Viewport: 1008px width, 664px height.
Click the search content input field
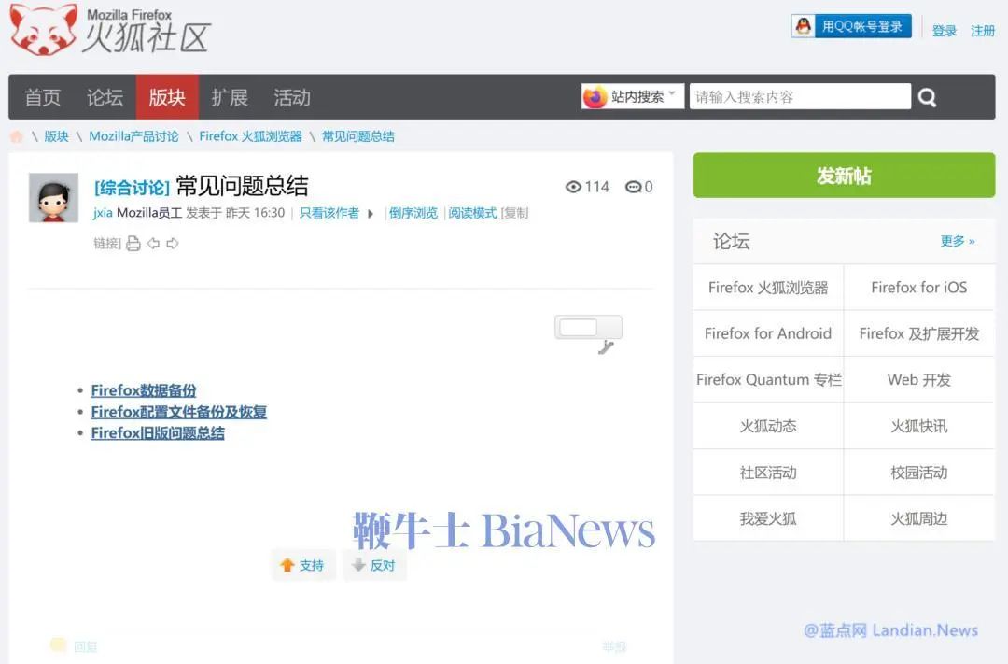pyautogui.click(x=800, y=96)
